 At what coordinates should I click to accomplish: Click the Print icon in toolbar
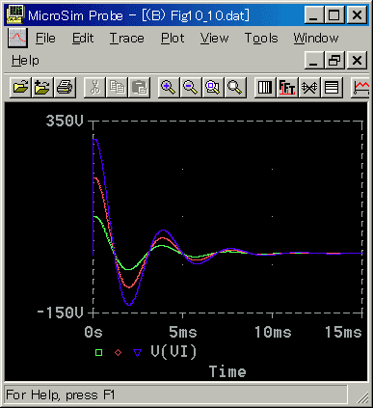(66, 87)
